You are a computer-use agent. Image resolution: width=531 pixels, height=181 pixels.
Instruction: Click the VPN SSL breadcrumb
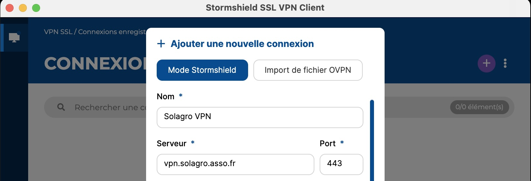(58, 32)
